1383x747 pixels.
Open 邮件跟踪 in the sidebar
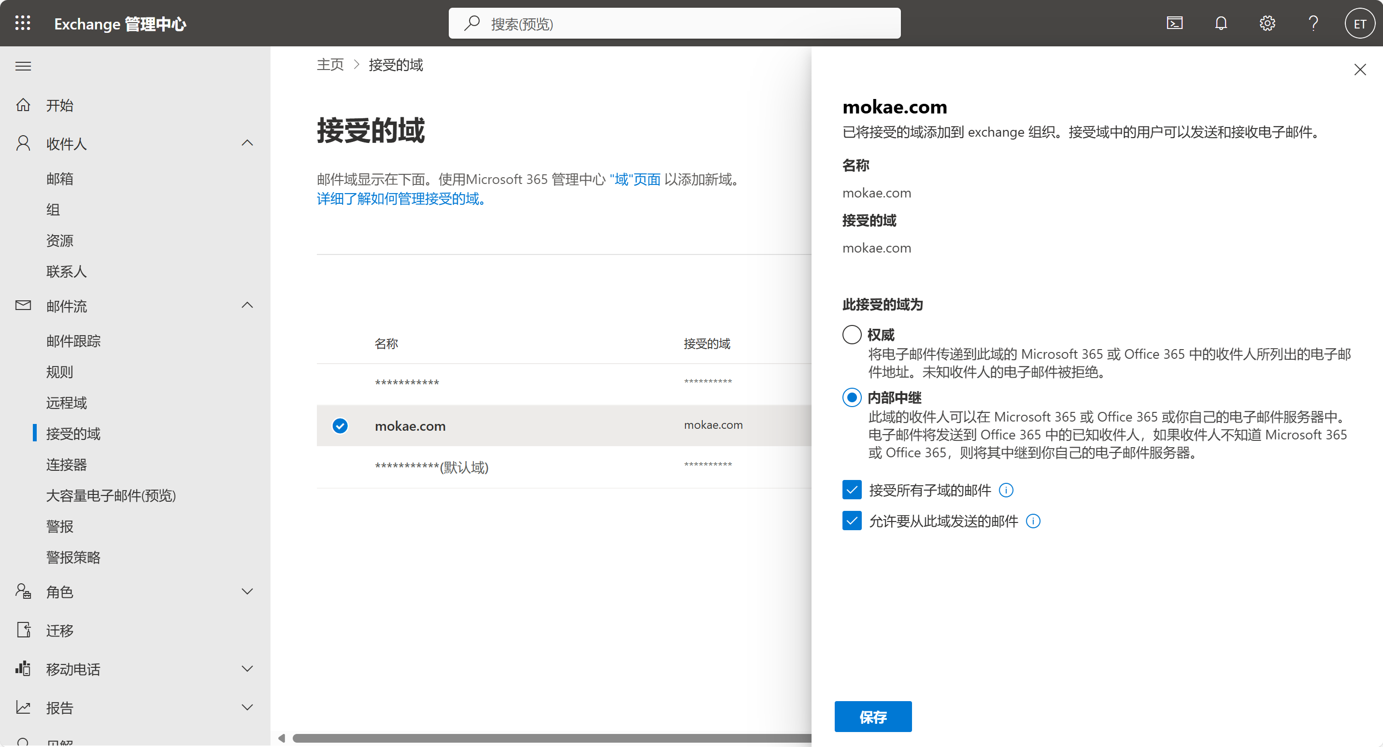click(x=73, y=341)
